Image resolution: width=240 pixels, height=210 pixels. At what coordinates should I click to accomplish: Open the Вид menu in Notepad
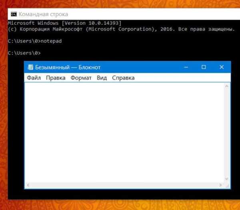pos(102,78)
